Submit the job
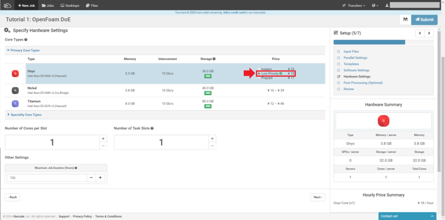This screenshot has height=220, width=445. point(424,19)
